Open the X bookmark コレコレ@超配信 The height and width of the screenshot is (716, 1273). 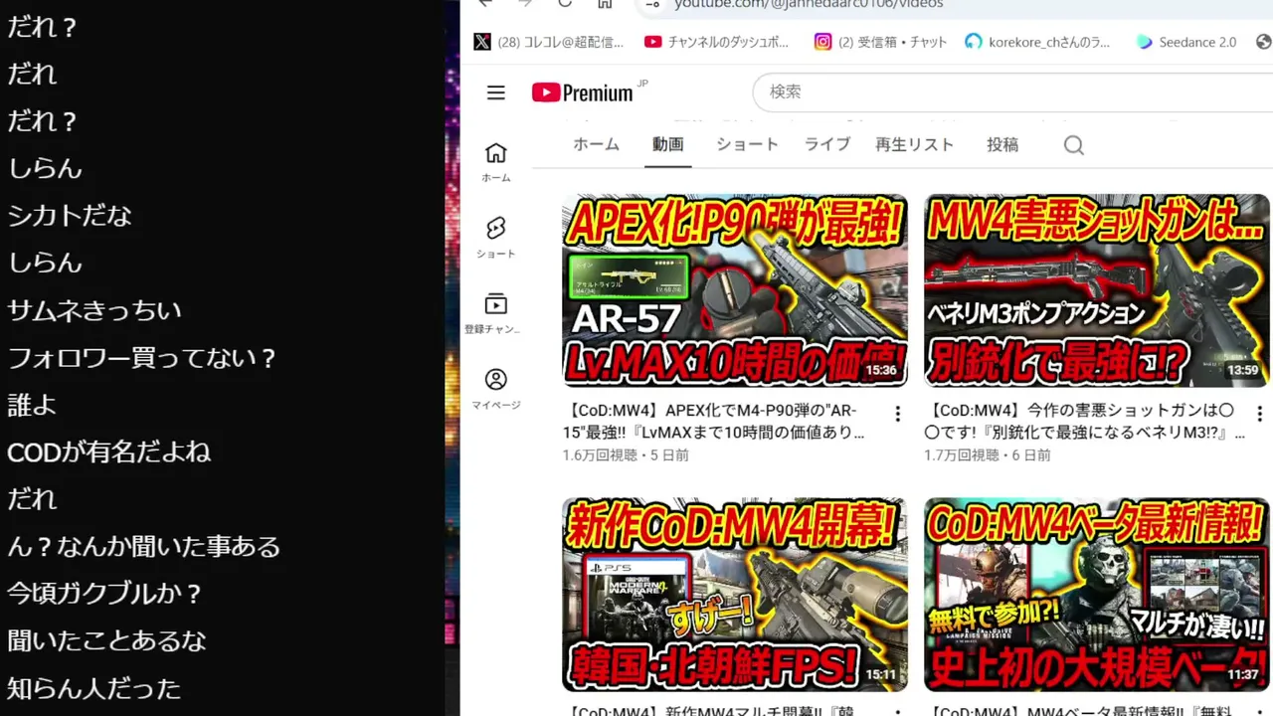(549, 42)
